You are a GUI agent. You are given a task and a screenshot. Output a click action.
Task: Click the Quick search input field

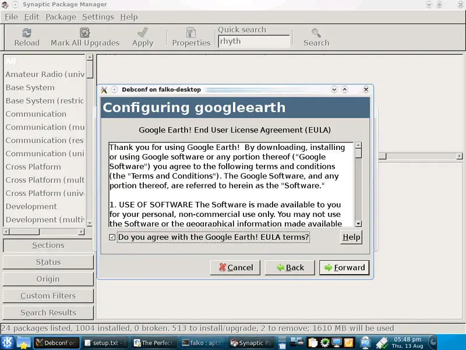click(x=254, y=41)
